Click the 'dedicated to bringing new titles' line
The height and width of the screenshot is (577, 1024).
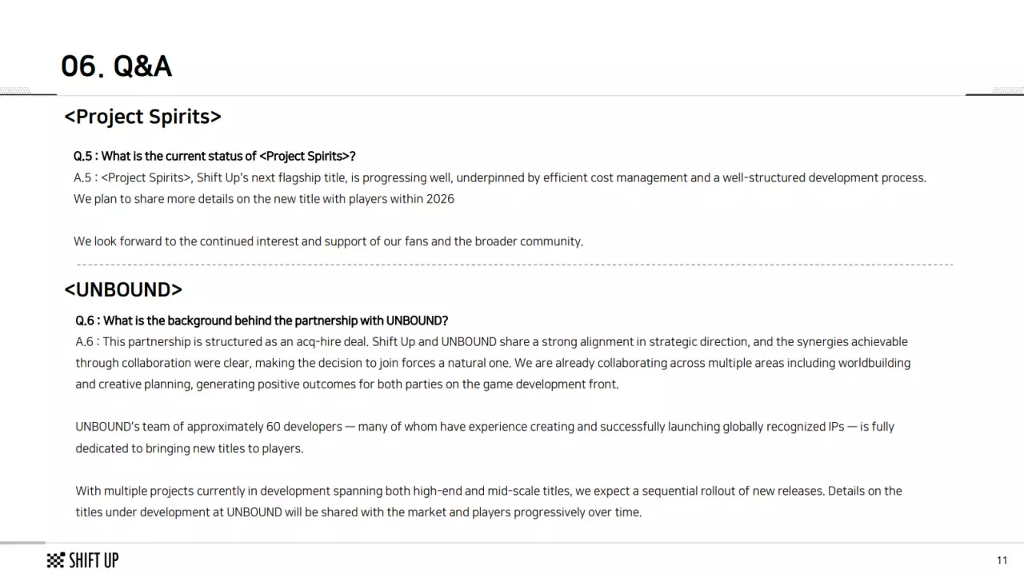(x=190, y=448)
